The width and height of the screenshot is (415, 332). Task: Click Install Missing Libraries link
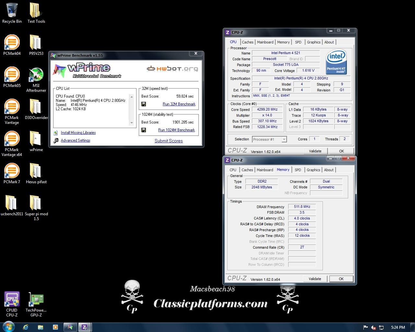coord(78,133)
